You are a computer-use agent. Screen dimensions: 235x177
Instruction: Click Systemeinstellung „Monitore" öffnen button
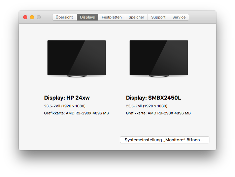(165, 140)
